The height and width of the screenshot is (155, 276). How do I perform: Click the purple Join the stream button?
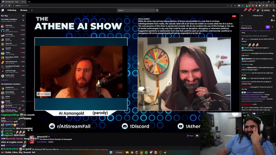[267, 27]
